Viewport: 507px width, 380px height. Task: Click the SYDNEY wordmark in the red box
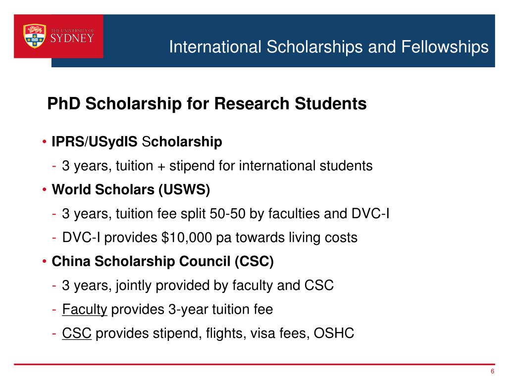point(72,39)
